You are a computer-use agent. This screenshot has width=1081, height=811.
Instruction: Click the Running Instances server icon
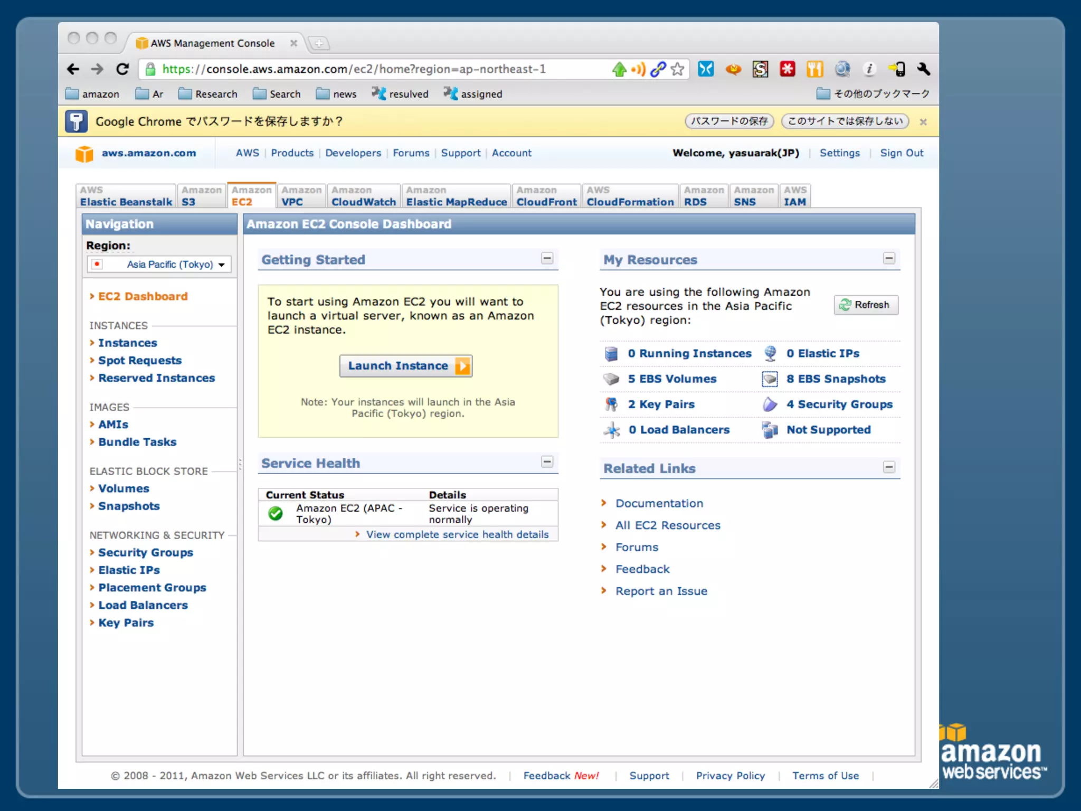611,354
